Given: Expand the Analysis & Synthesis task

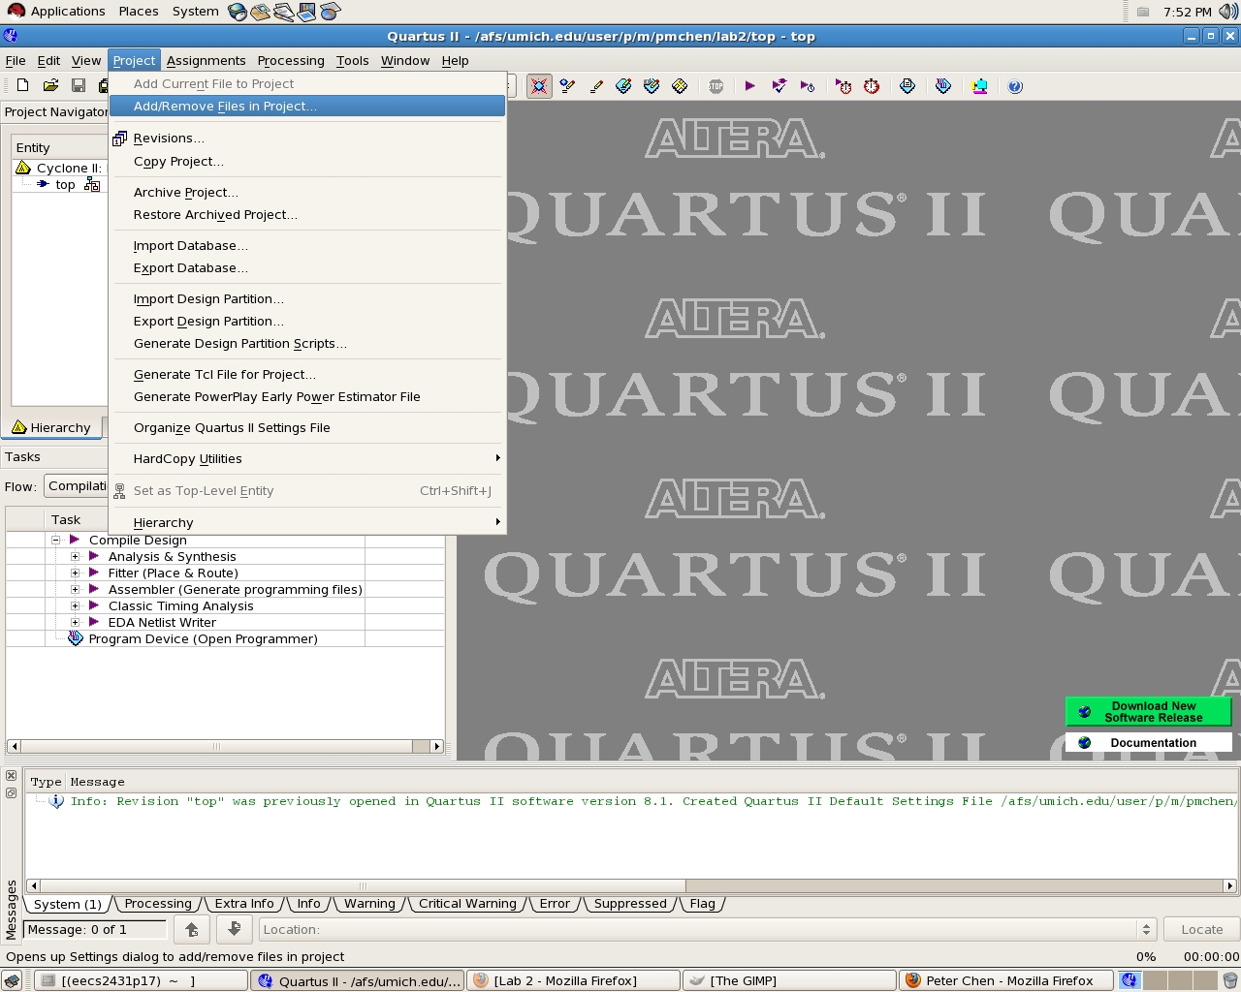Looking at the screenshot, I should click(x=76, y=556).
